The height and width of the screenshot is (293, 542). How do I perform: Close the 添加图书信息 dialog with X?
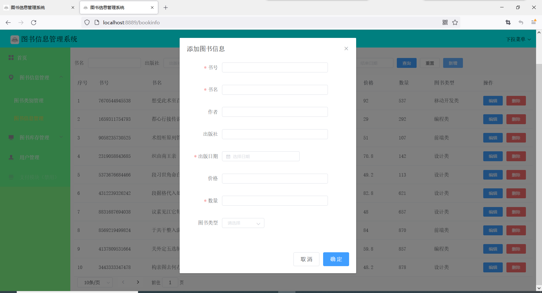click(x=346, y=49)
